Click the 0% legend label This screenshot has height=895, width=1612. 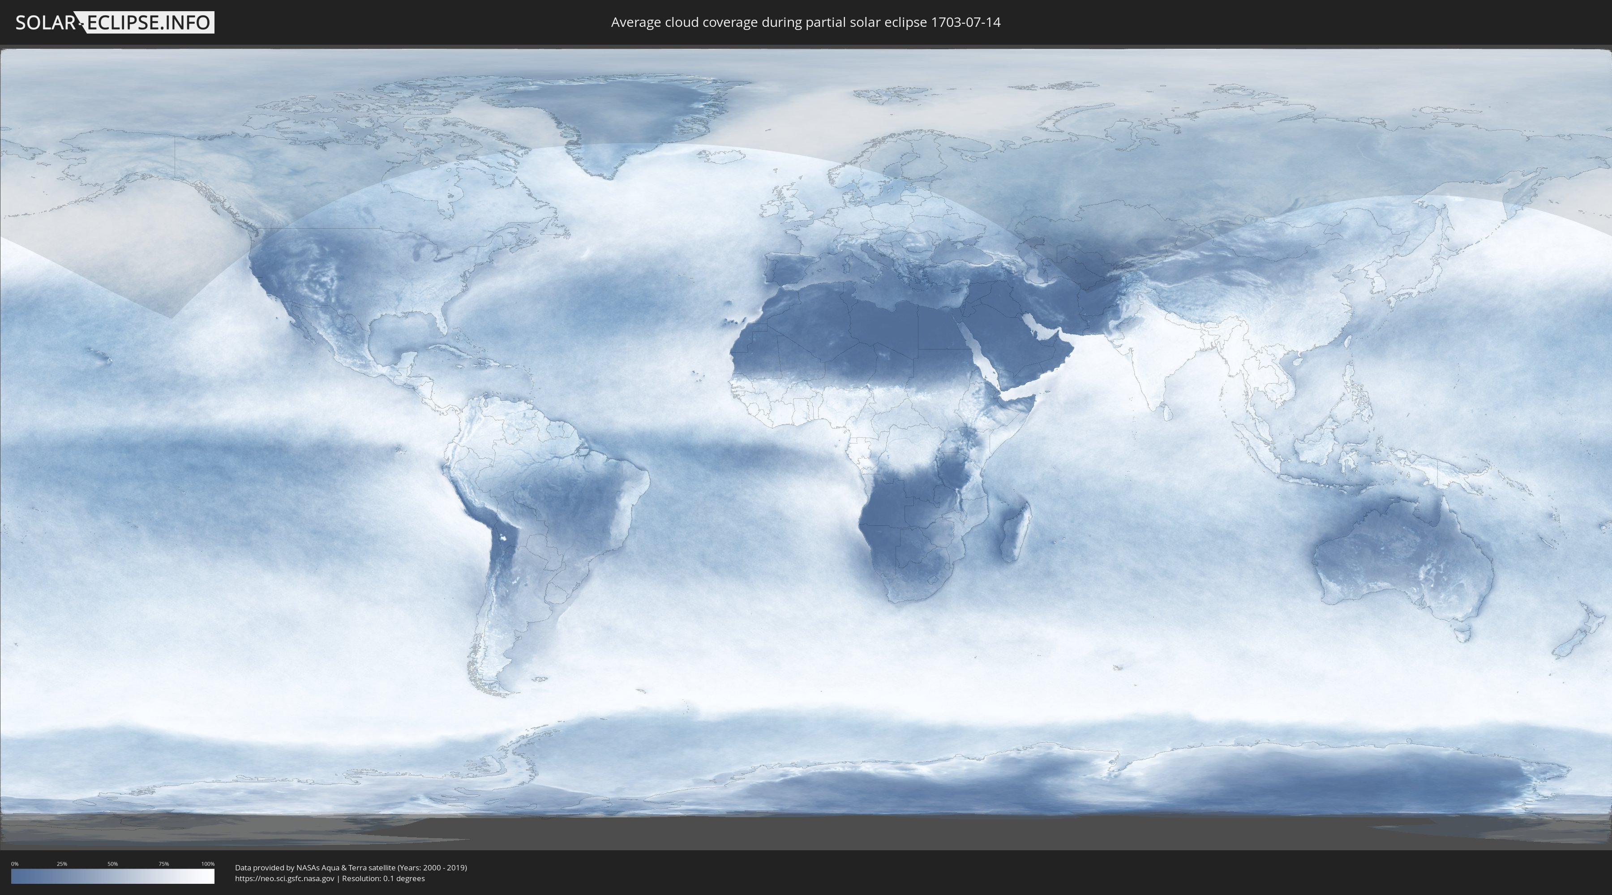pyautogui.click(x=14, y=864)
